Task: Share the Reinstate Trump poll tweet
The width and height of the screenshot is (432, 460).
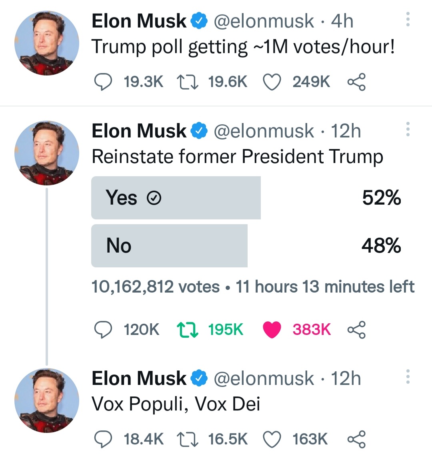Action: tap(356, 329)
